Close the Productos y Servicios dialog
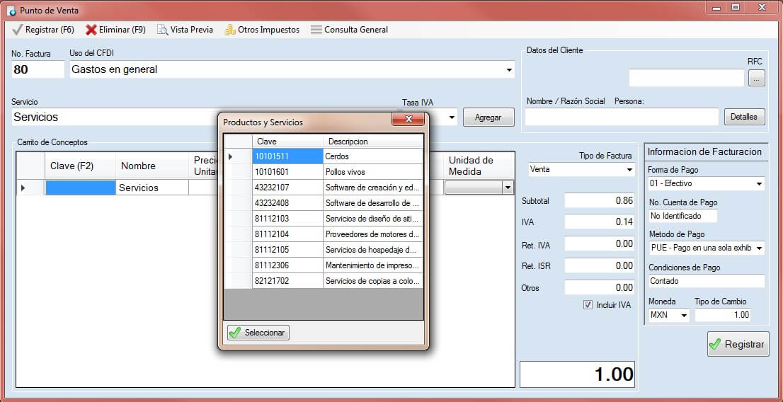 click(408, 119)
